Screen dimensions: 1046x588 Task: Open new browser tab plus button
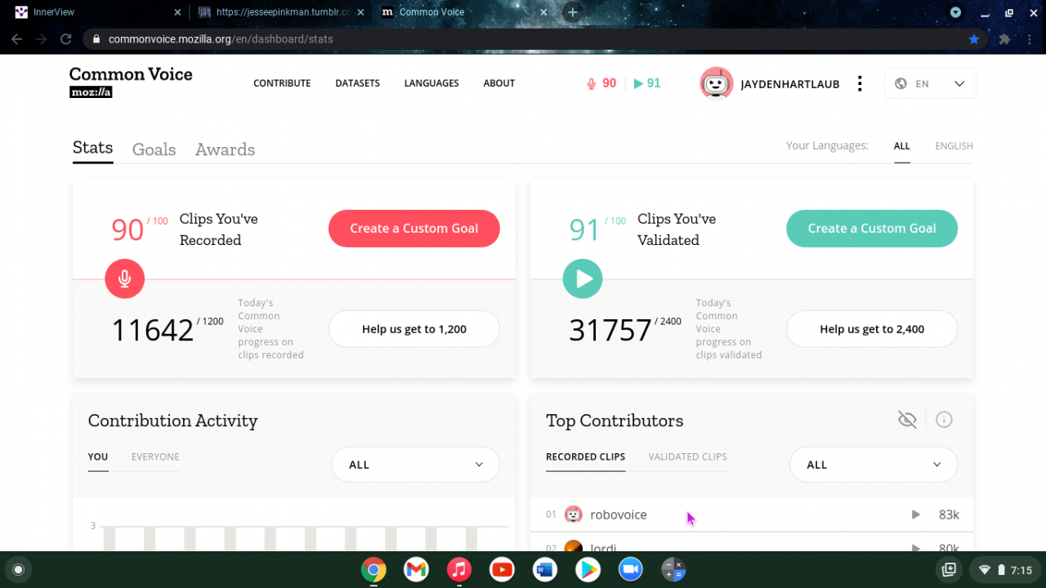pyautogui.click(x=572, y=12)
